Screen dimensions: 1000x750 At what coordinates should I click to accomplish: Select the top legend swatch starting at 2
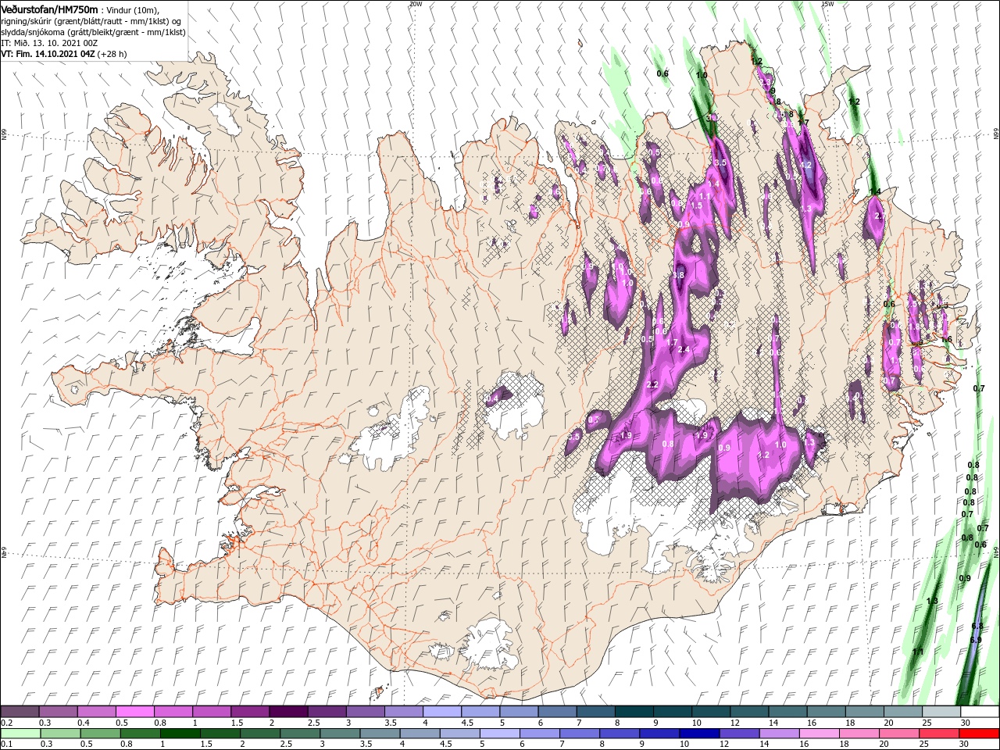287,712
